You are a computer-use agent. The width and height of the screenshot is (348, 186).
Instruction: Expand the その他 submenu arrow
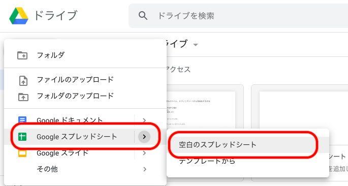(x=145, y=169)
